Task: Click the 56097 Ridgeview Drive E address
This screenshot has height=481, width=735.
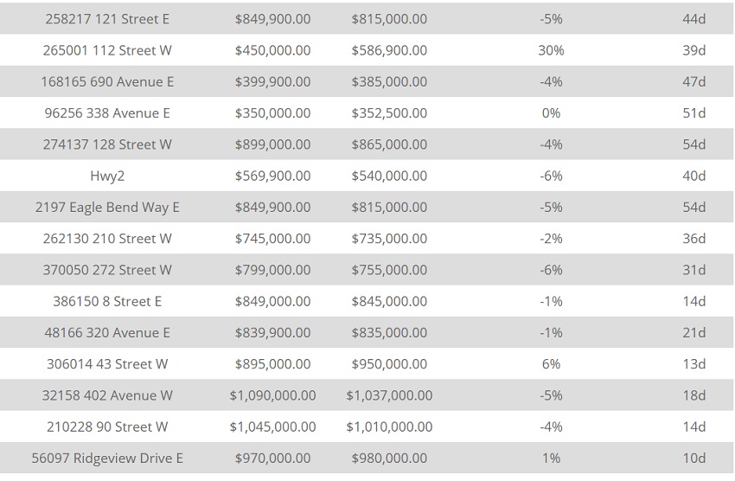Action: [x=107, y=459]
